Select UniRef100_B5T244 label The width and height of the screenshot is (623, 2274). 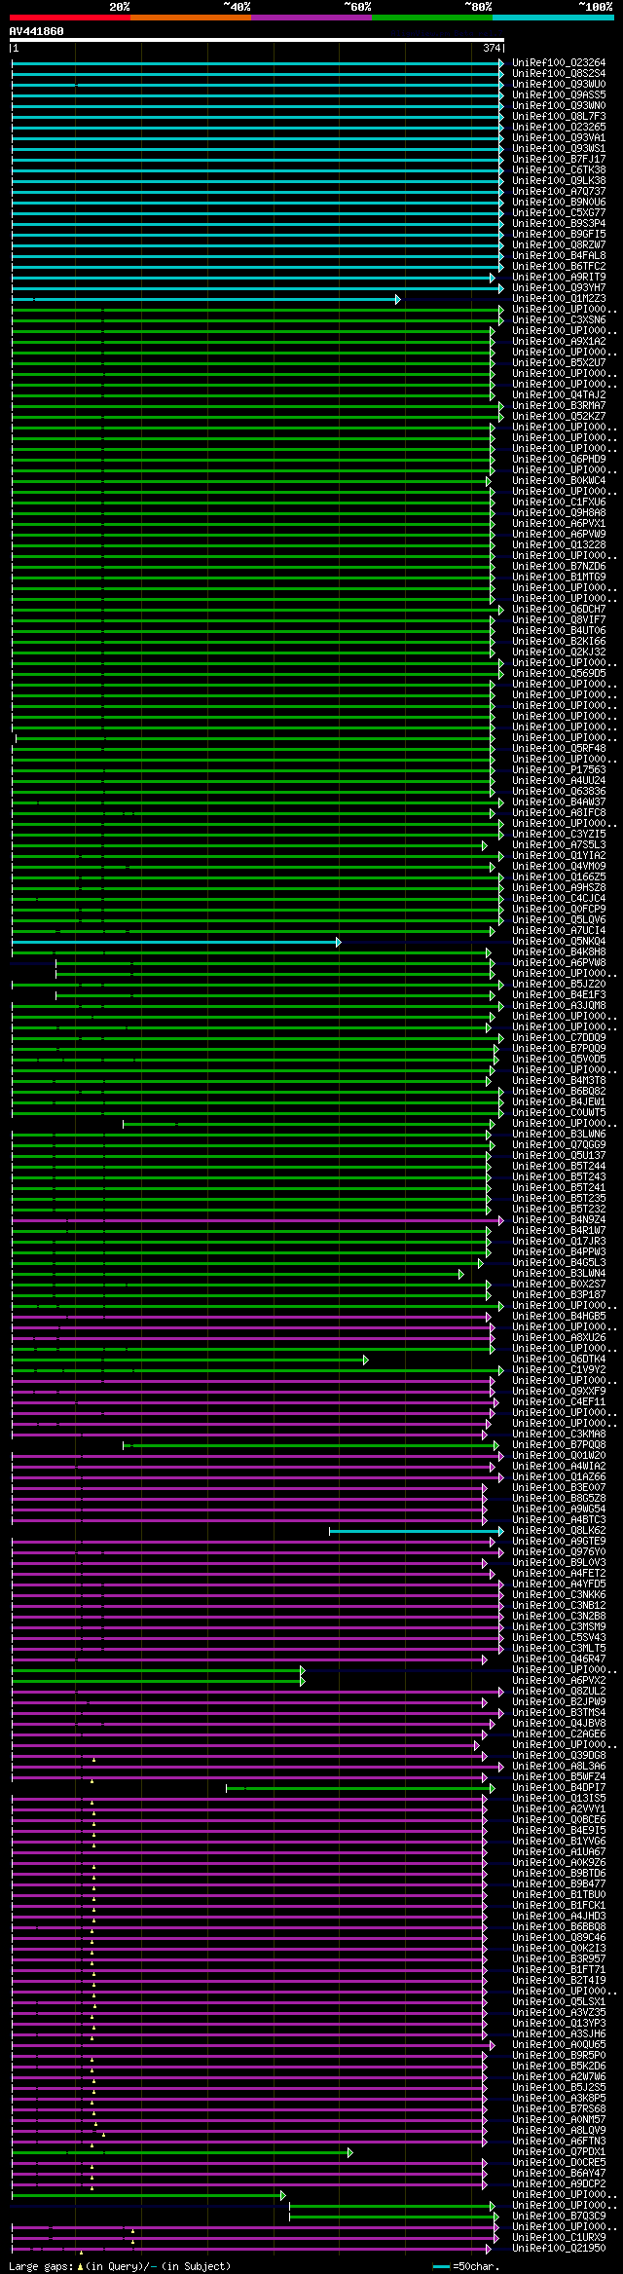tap(559, 1166)
